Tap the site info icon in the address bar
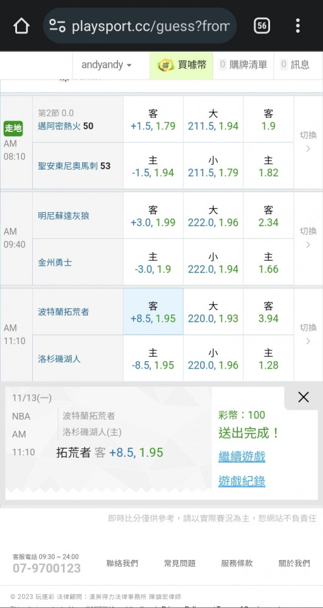323x608 pixels. click(x=57, y=26)
